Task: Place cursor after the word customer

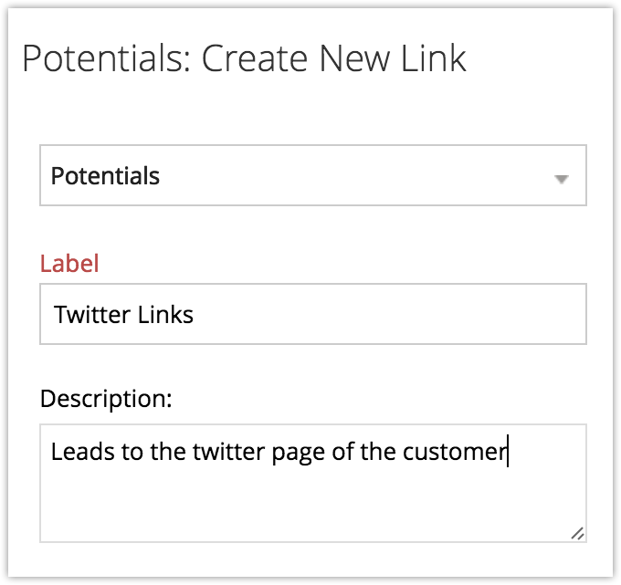Action: 507,452
